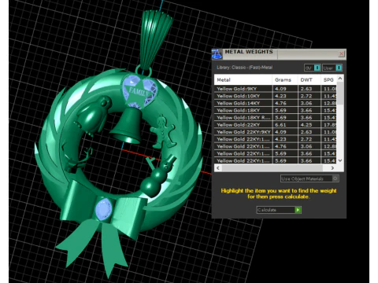This screenshot has height=283, width=378.
Task: Click the Metal Weights scale icon
Action: pos(217,54)
